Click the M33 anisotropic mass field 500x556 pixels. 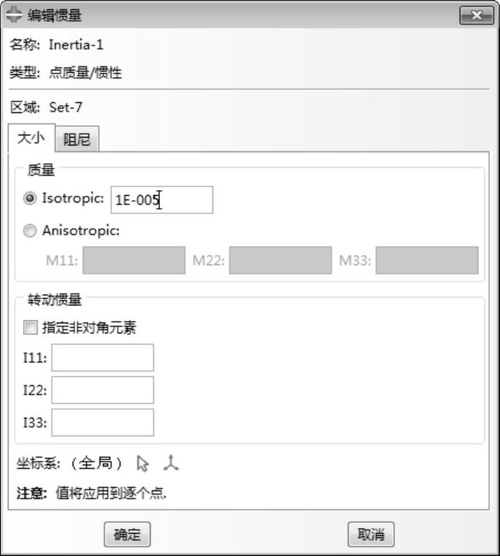coord(427,260)
